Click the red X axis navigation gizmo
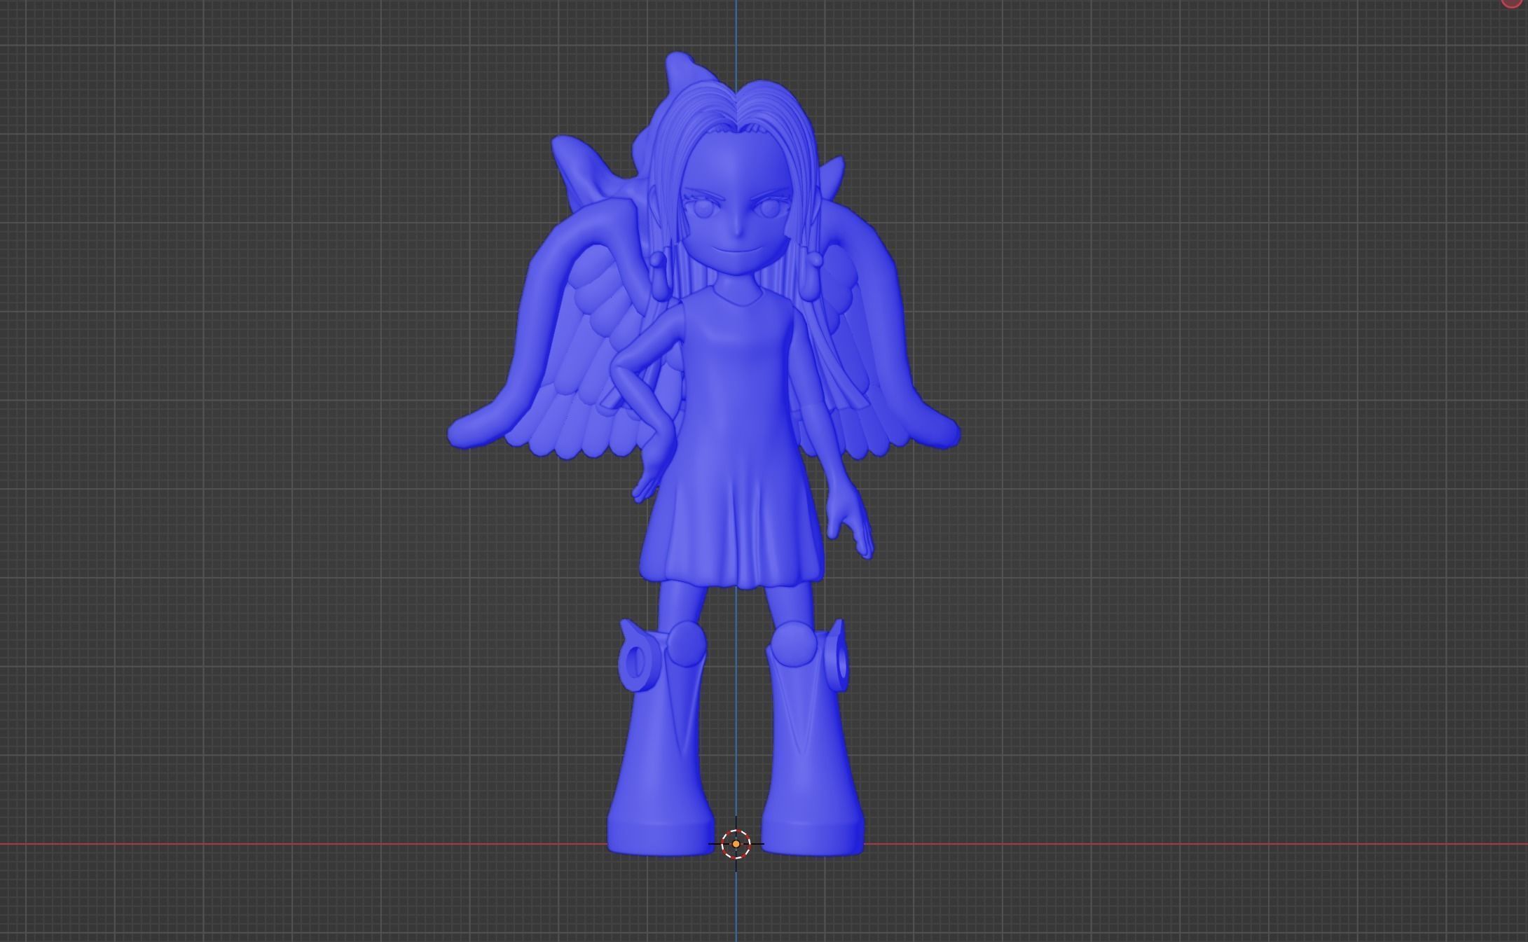This screenshot has width=1528, height=942. pos(1511,3)
